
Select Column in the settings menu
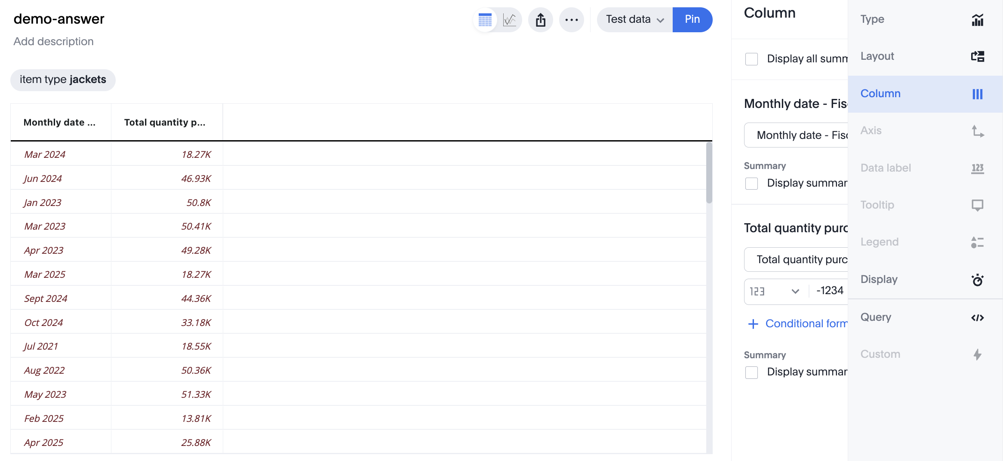click(x=880, y=93)
